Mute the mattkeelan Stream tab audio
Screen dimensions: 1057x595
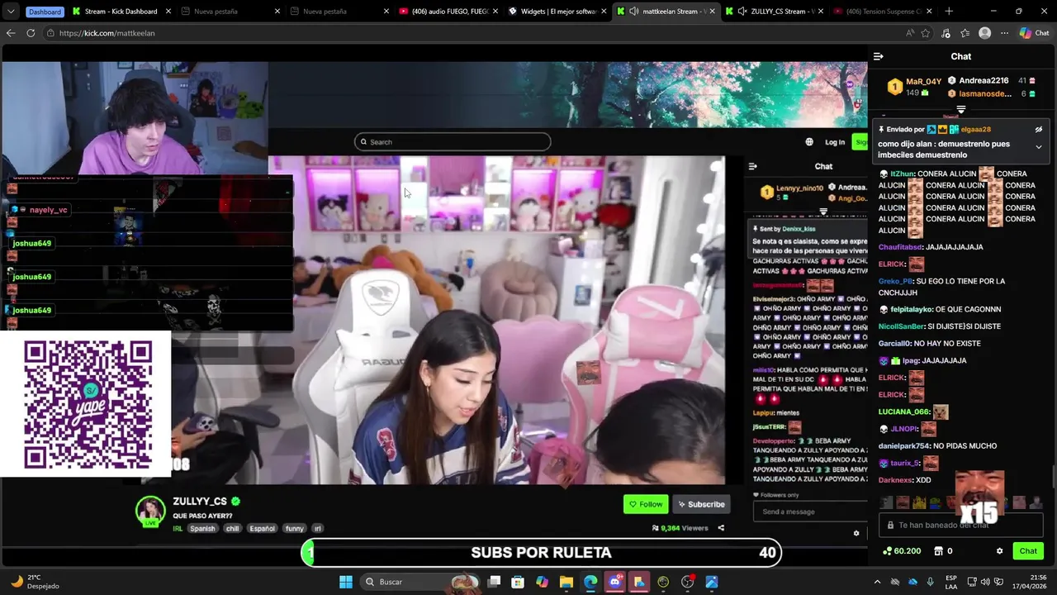click(633, 12)
